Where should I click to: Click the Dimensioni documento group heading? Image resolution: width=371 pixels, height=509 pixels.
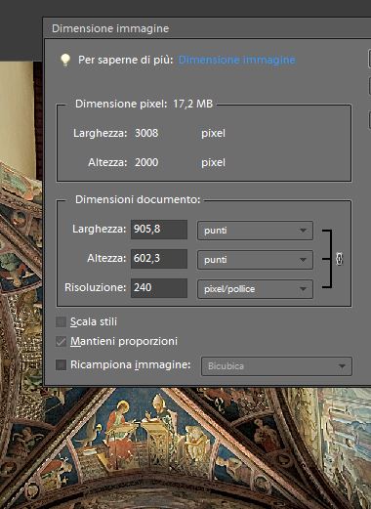(x=138, y=199)
